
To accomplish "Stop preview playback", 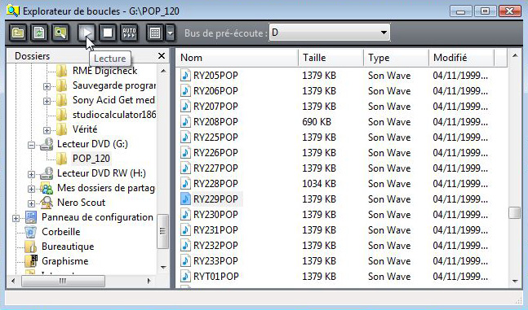I will [x=108, y=33].
